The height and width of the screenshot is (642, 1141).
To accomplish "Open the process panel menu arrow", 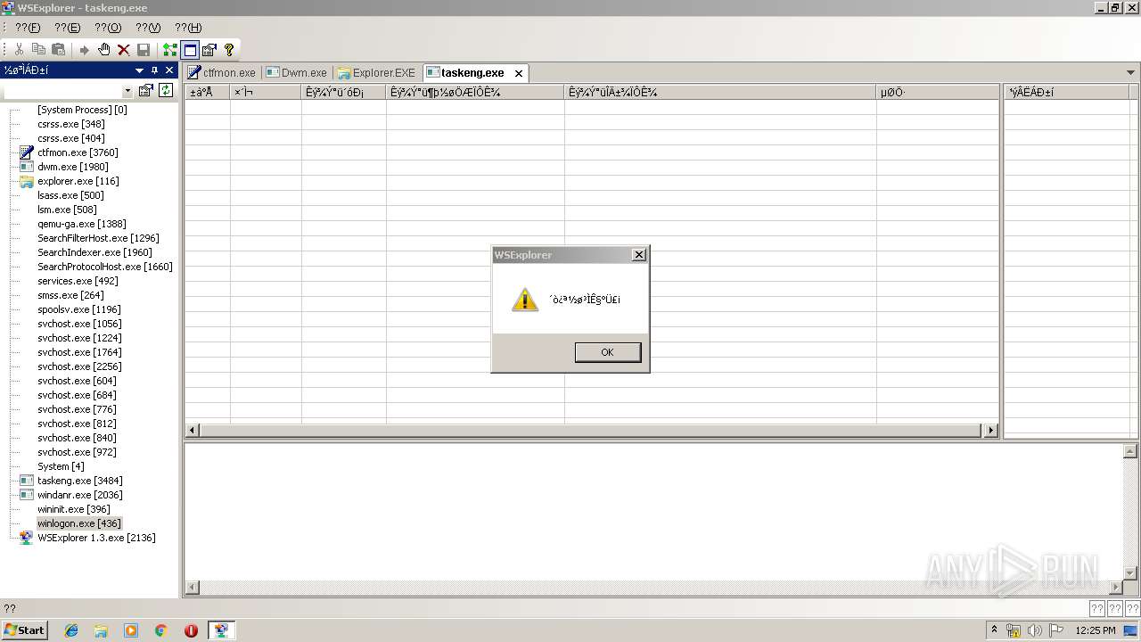I will click(x=139, y=70).
